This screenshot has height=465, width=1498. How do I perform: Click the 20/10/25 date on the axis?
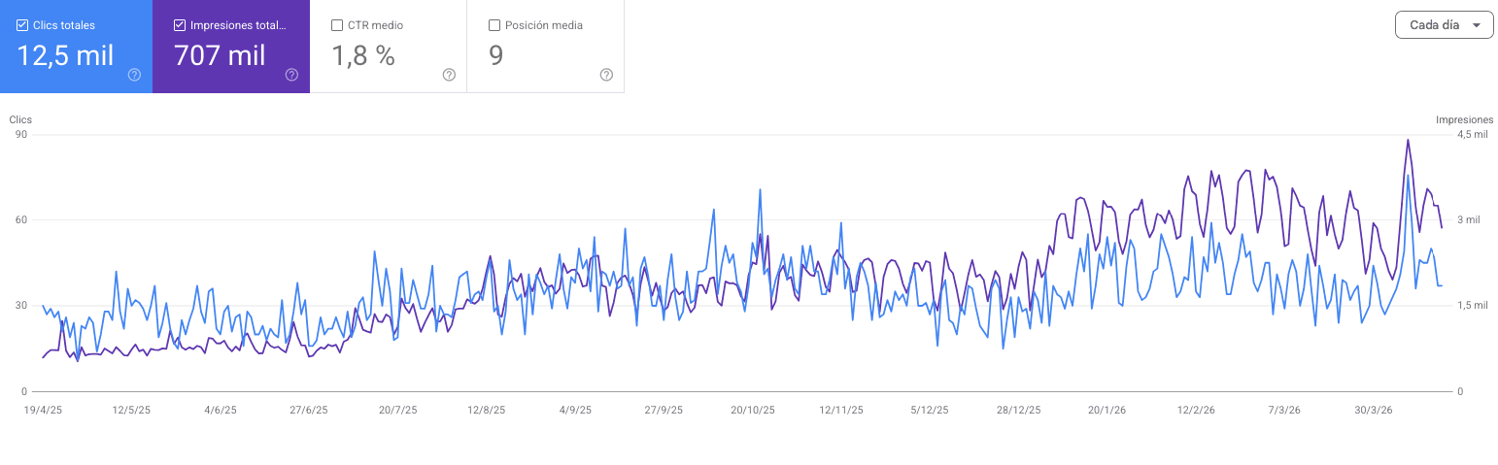(x=752, y=410)
